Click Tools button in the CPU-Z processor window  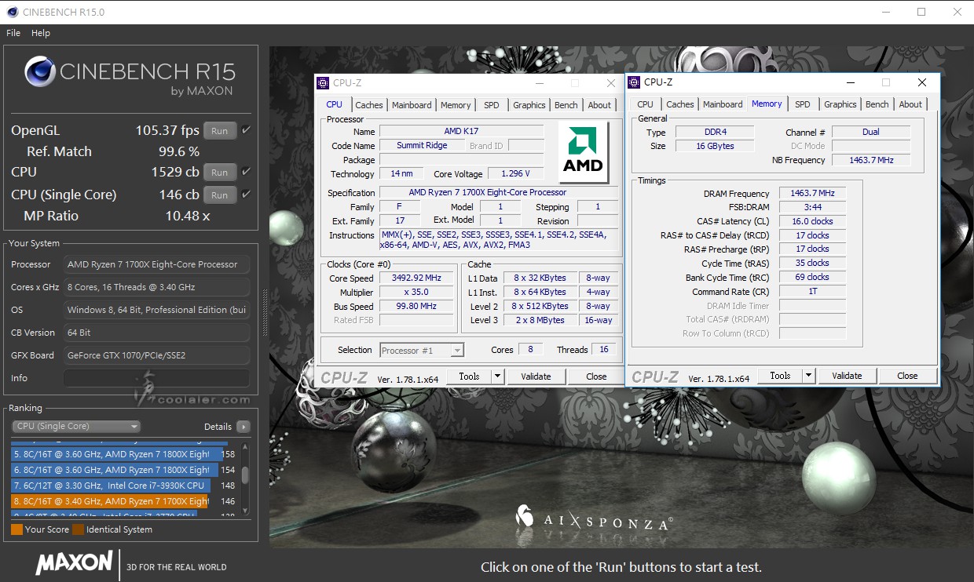(469, 376)
